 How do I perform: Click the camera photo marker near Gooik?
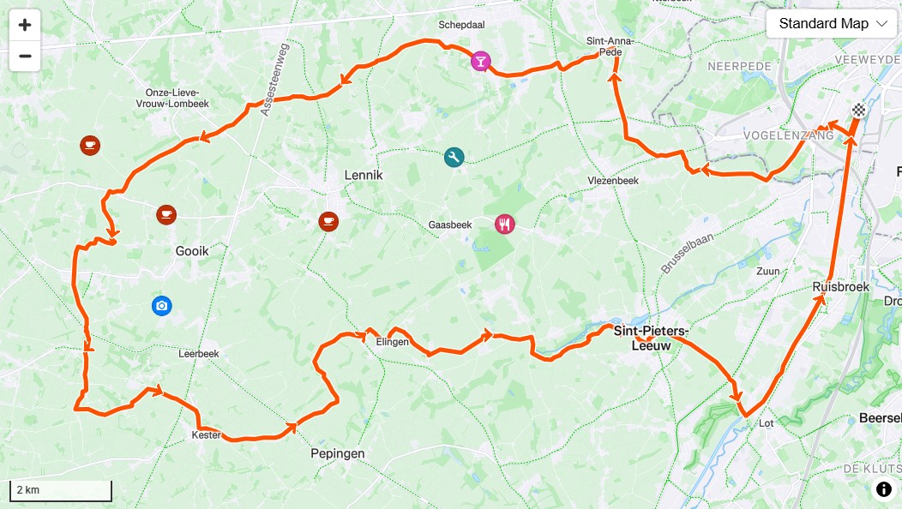[162, 305]
